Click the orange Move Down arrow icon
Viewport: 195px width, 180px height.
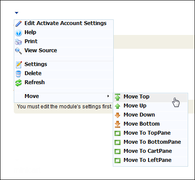[x=118, y=115]
